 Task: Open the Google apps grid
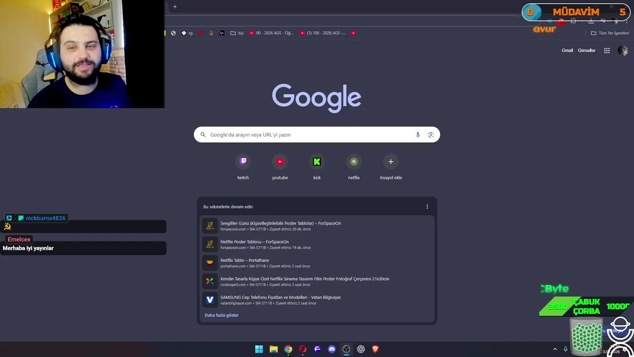[607, 51]
